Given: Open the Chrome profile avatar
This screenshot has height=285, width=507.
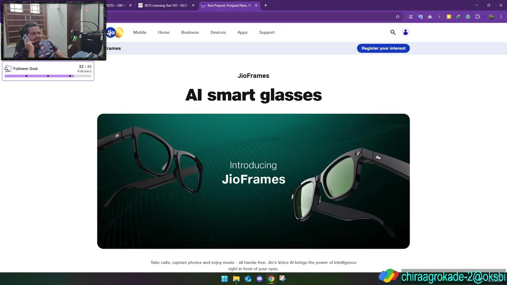Looking at the screenshot, I should coord(492,17).
